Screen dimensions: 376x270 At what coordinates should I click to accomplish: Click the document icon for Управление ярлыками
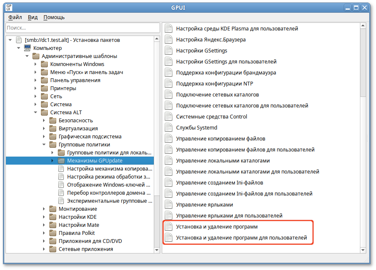(169, 205)
